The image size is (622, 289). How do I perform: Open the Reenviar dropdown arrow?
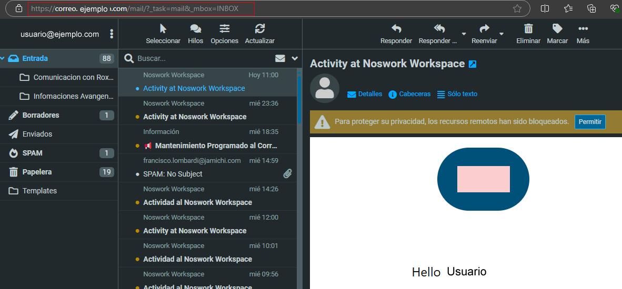[501, 34]
